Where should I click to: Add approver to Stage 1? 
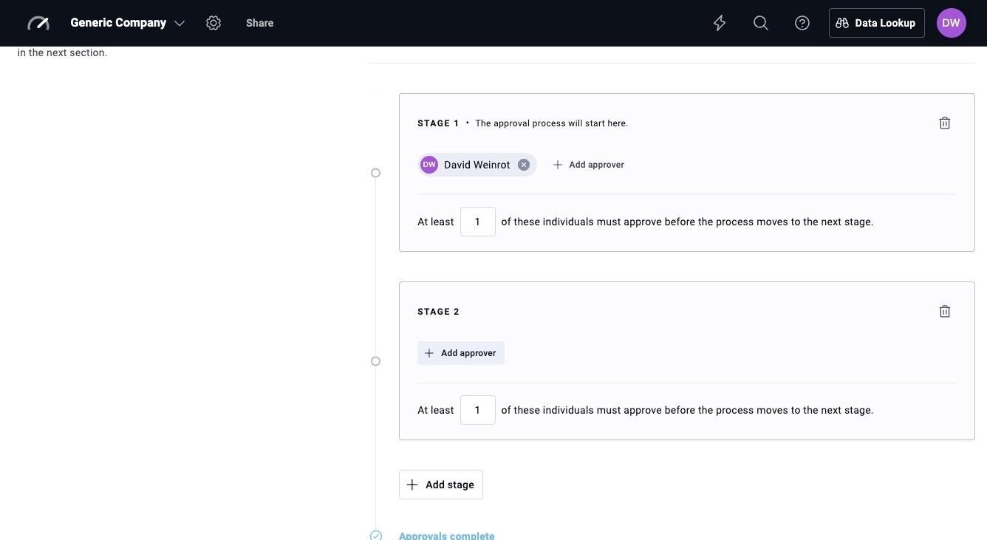(x=589, y=165)
